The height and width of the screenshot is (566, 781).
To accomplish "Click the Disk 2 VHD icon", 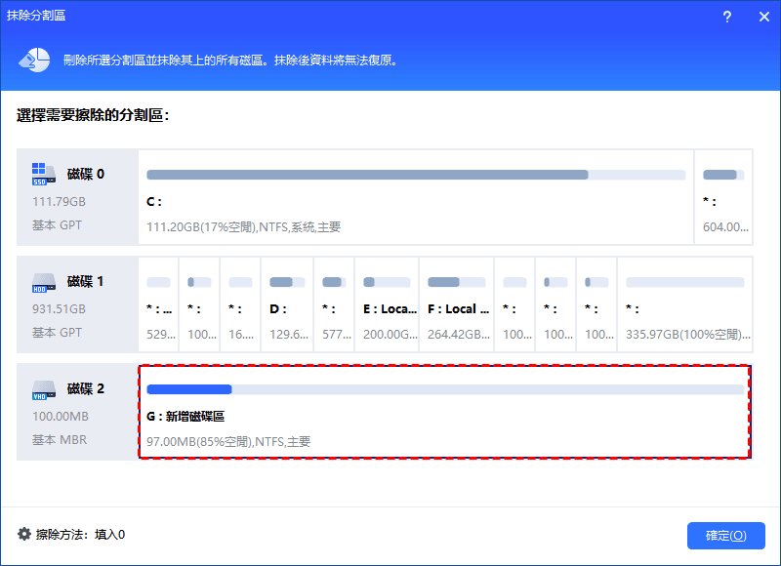I will click(x=43, y=389).
